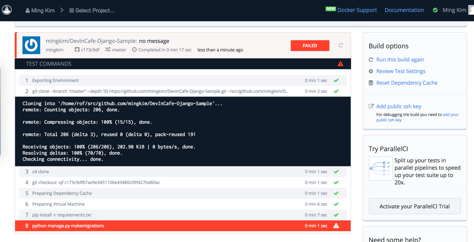Open the Select Project dropdown

click(92, 10)
